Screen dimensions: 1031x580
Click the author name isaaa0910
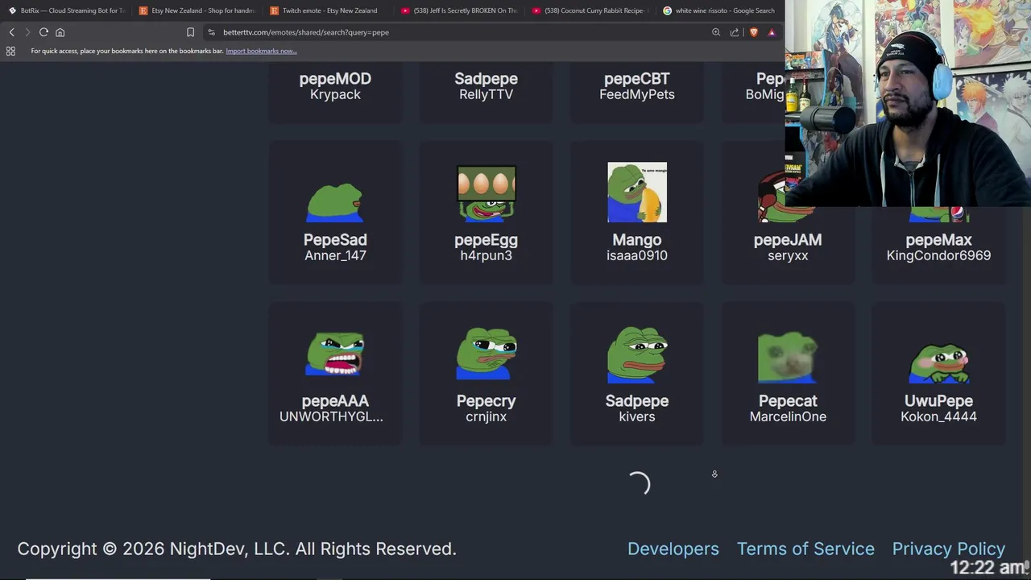(637, 255)
